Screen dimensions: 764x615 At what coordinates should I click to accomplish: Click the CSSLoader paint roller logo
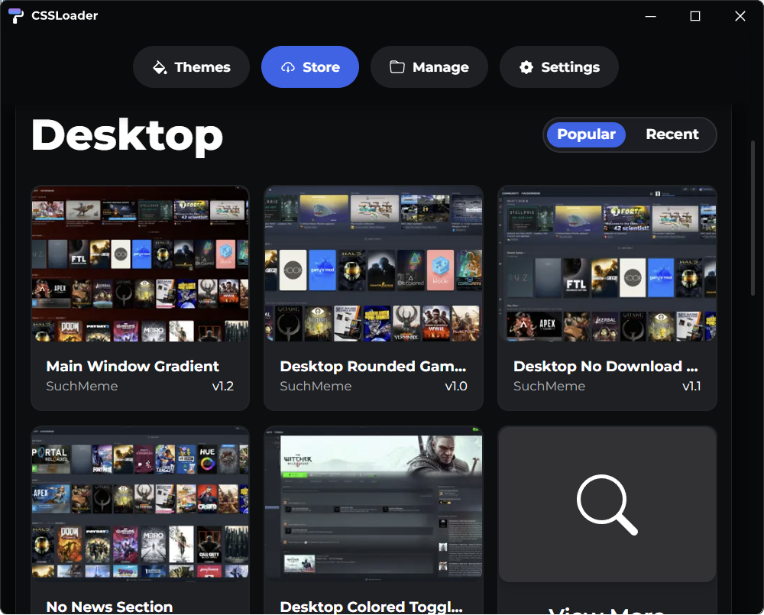15,15
